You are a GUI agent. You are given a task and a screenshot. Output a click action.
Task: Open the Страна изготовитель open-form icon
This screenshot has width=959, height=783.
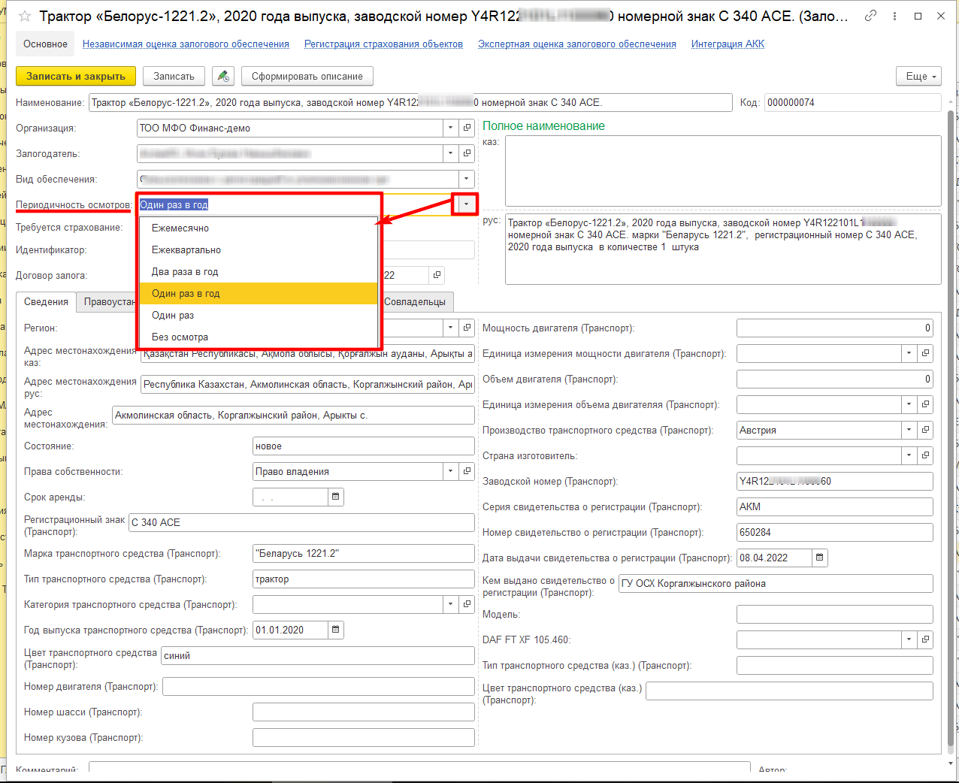[925, 455]
